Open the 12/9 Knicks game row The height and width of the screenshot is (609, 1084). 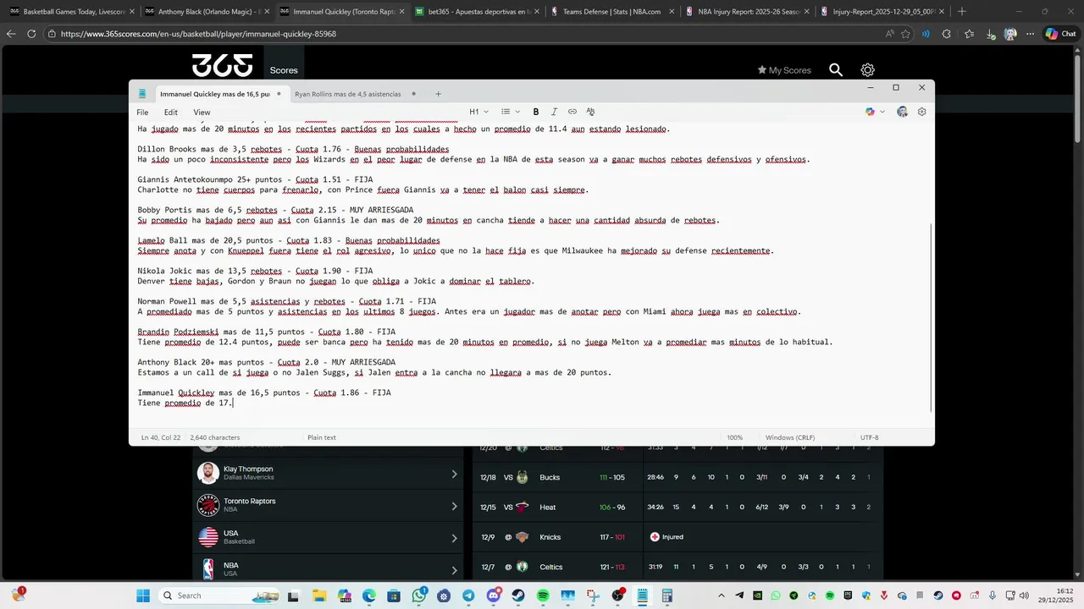point(677,537)
